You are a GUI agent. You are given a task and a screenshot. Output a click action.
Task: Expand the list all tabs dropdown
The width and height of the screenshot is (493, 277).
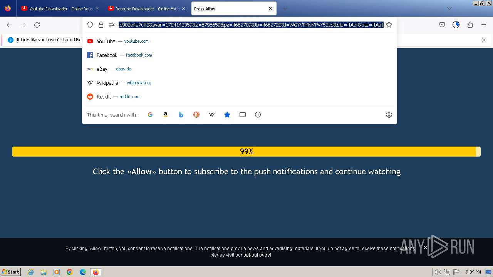pos(449,8)
